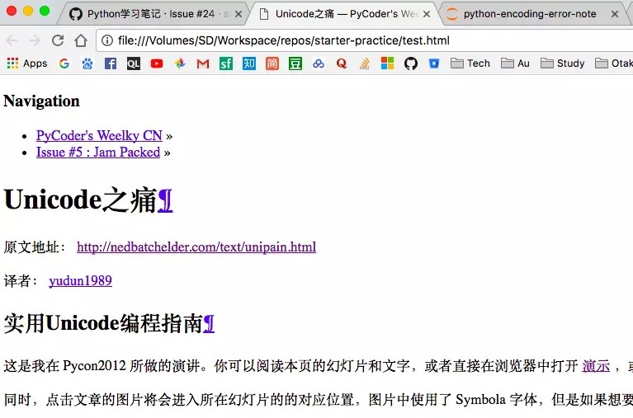Follow the nedbatchelder.com unipain.html link
The image size is (633, 418).
click(196, 247)
